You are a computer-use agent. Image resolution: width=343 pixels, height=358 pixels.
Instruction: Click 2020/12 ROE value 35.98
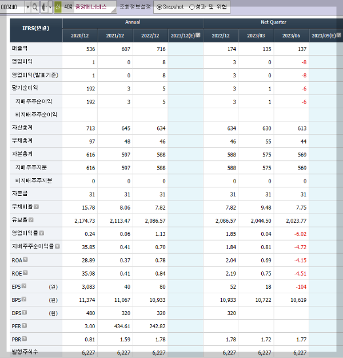[89, 274]
